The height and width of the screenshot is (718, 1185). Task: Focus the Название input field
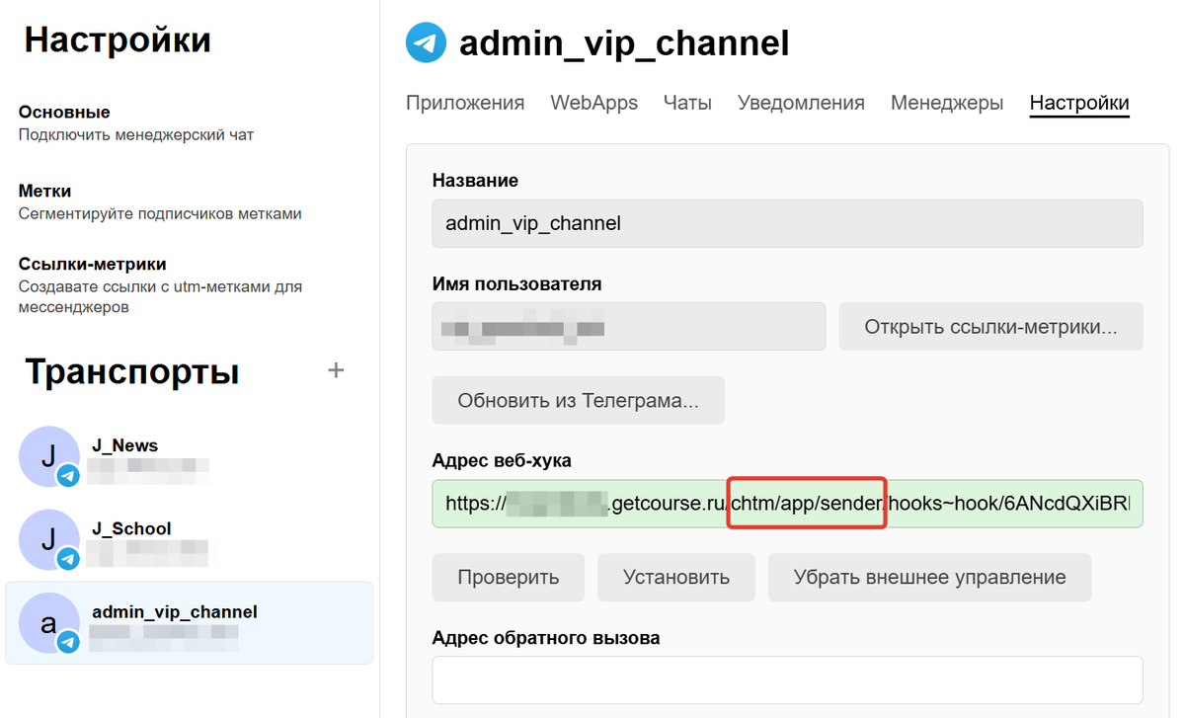[x=788, y=223]
